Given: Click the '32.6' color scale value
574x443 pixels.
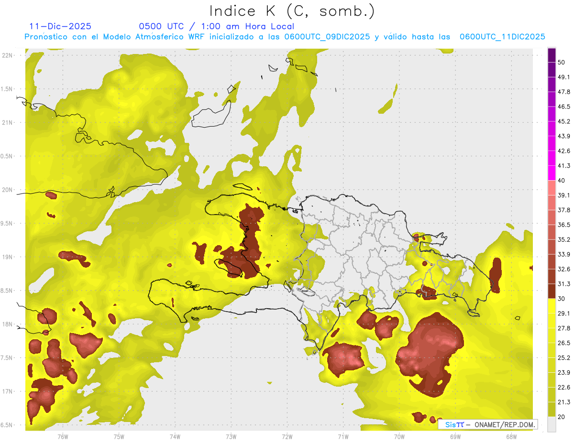Looking at the screenshot, I should 564,269.
